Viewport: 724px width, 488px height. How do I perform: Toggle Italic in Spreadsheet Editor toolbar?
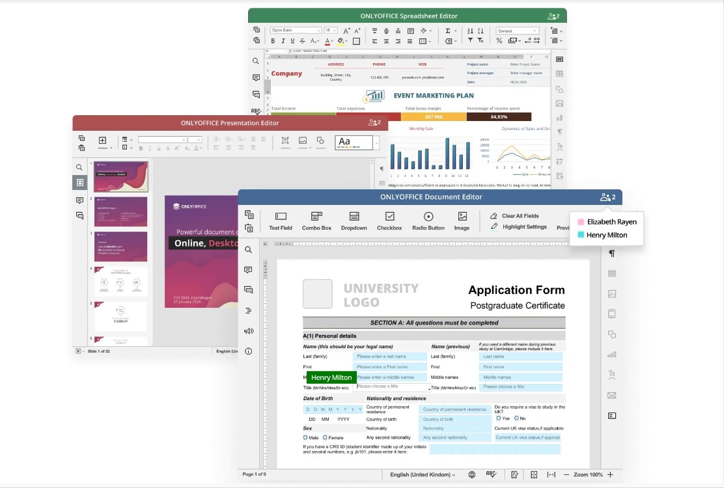coord(283,41)
